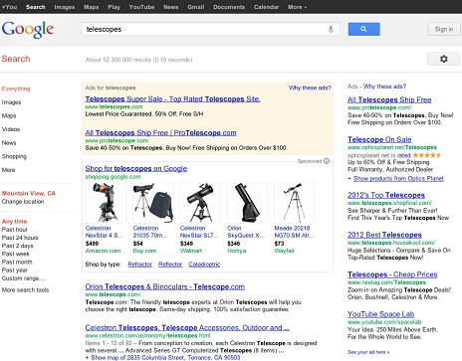Filter results by News in sidebar
This screenshot has width=462, height=361.
[x=9, y=143]
